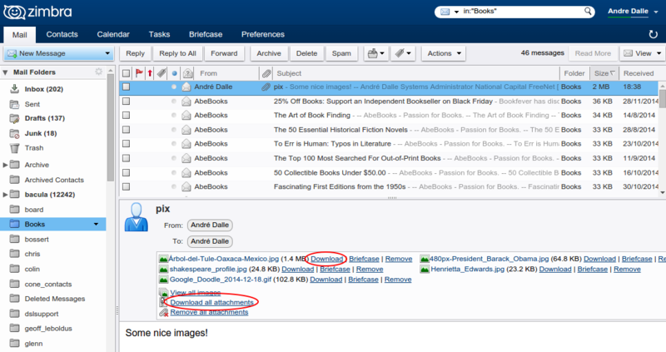Click Archive toolbar button
This screenshot has width=666, height=352.
[269, 53]
